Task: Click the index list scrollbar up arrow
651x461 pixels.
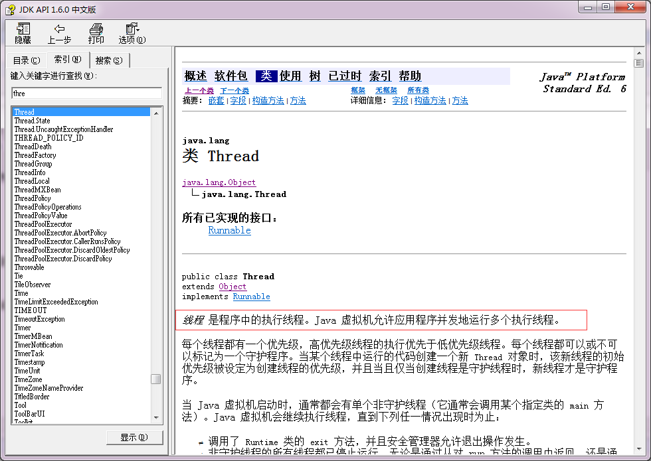Action: 156,113
